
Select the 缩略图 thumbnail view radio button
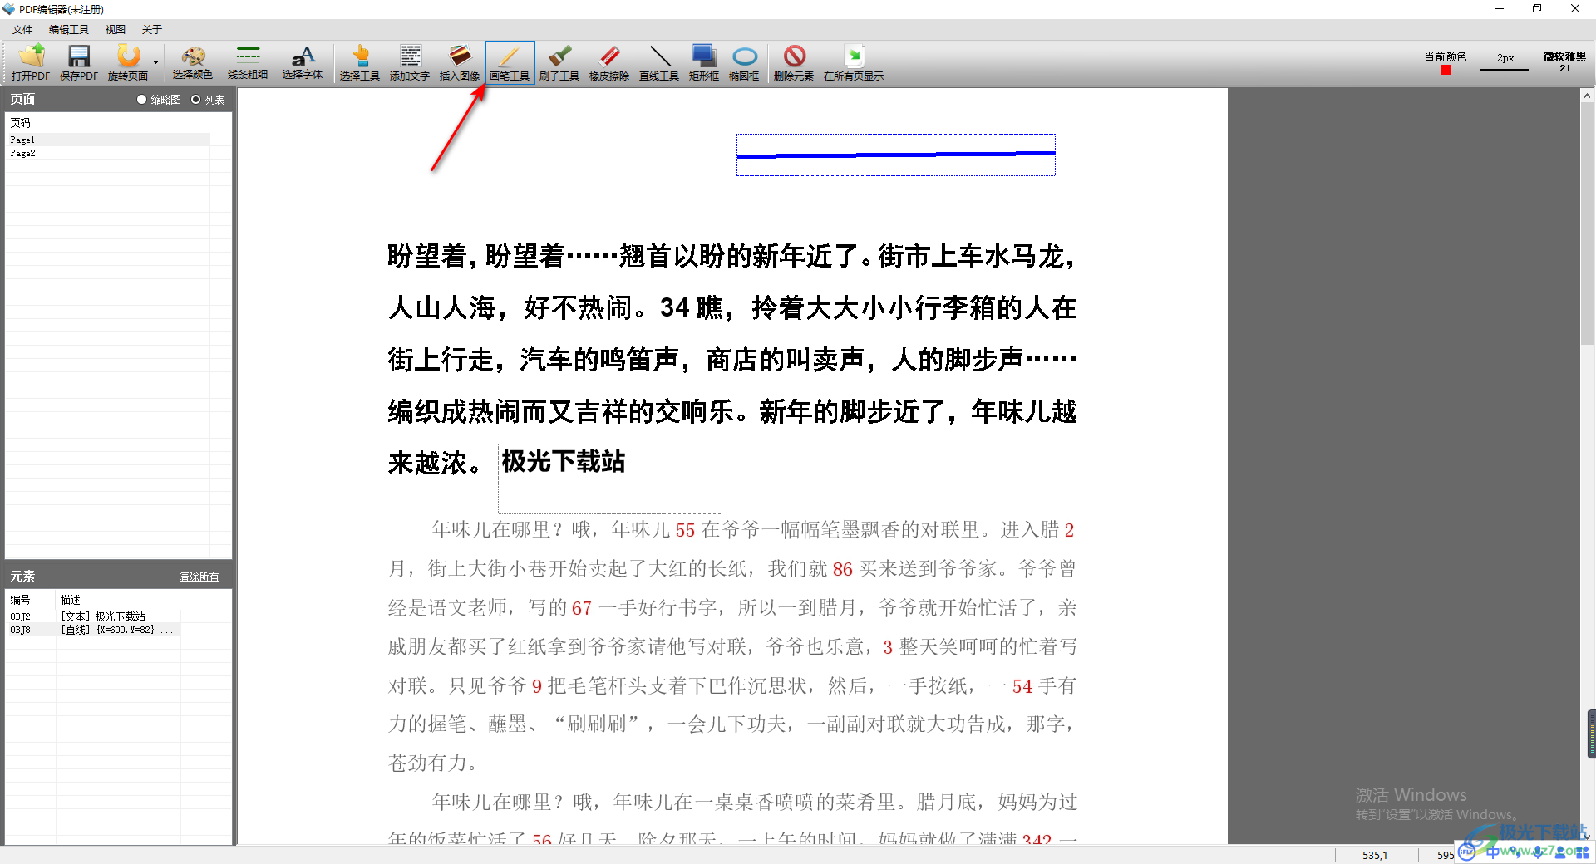pos(142,100)
